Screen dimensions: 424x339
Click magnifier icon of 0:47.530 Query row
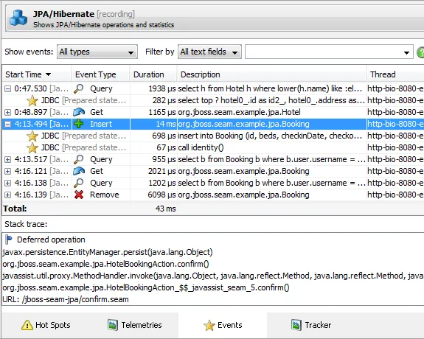point(79,88)
